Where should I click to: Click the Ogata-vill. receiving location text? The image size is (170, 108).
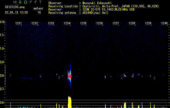pyautogui.click(x=121, y=6)
